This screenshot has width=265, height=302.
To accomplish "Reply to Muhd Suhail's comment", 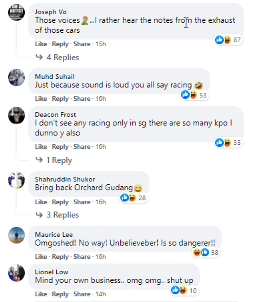I will [x=60, y=99].
